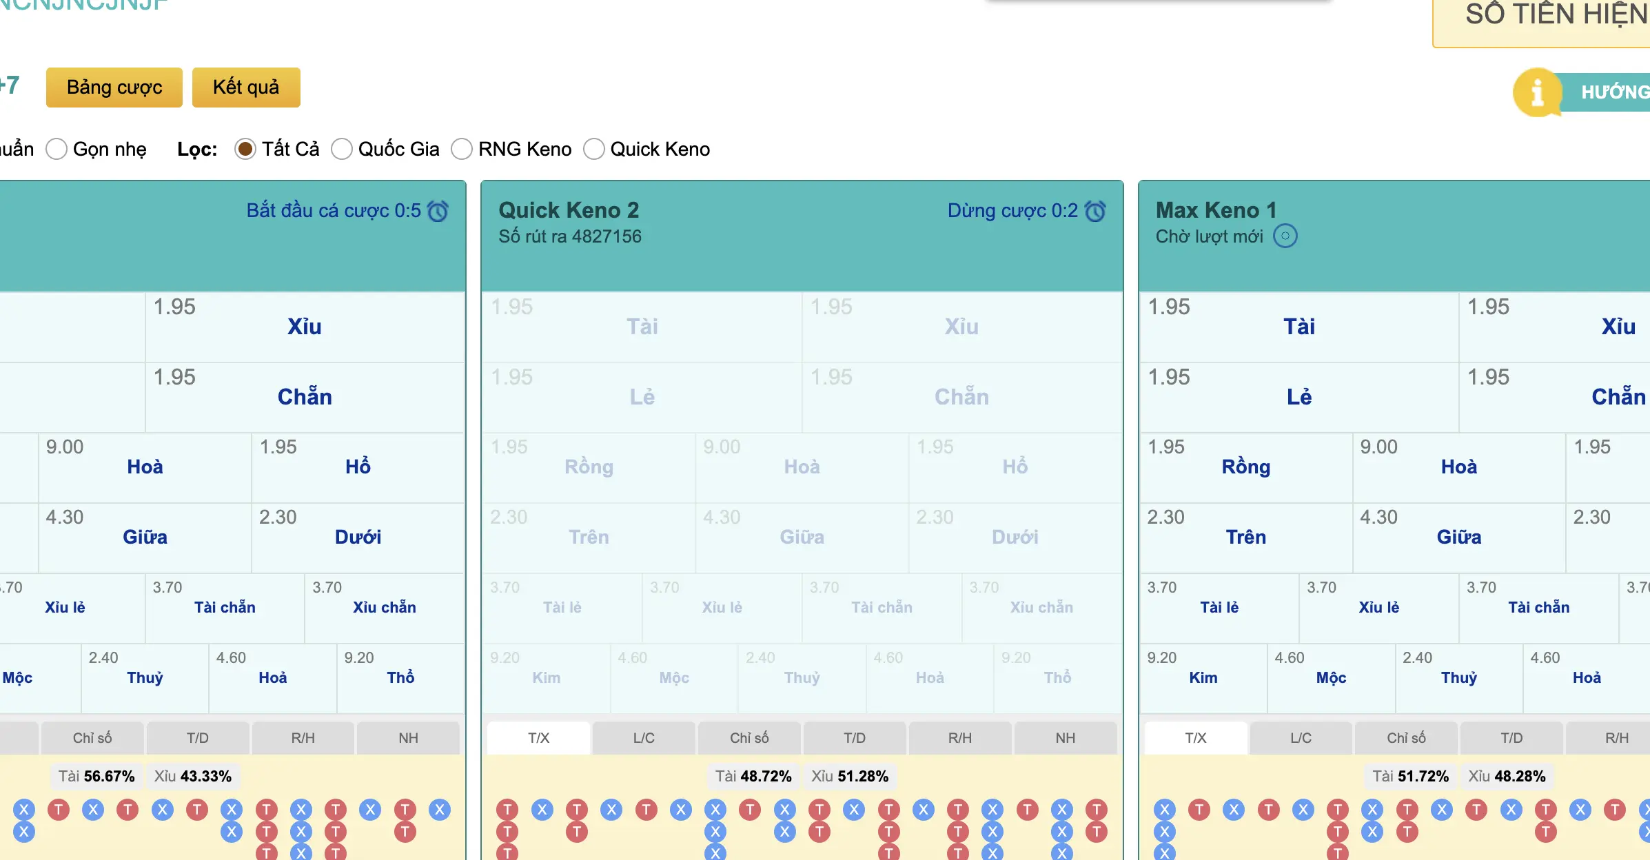Switch to T/X tab in Max Keno 1

(x=1196, y=738)
